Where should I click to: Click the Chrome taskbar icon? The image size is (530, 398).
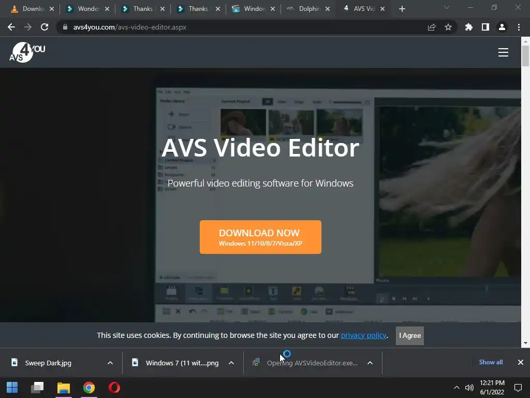(89, 388)
